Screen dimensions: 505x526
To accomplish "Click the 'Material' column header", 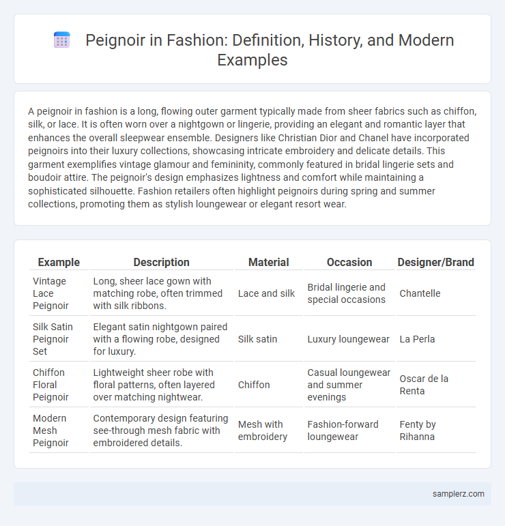I will point(268,263).
